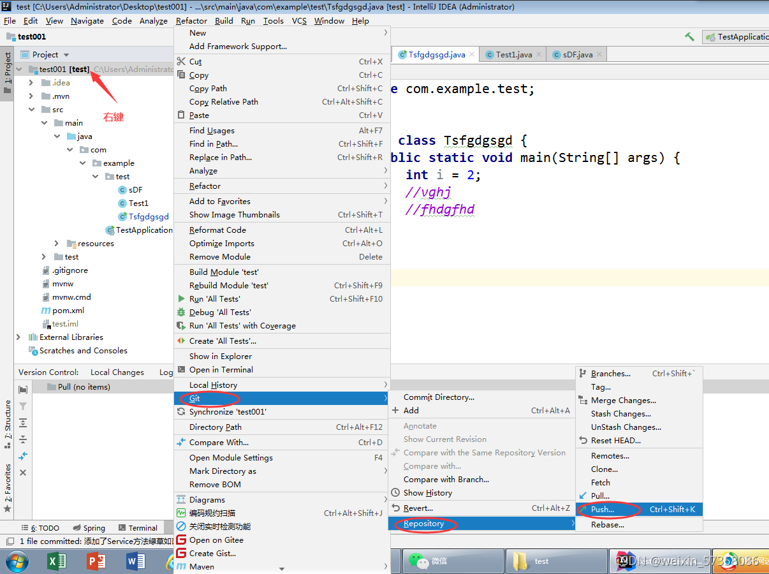The image size is (769, 574).
Task: Switch to Test1.java editor tab
Action: [514, 55]
